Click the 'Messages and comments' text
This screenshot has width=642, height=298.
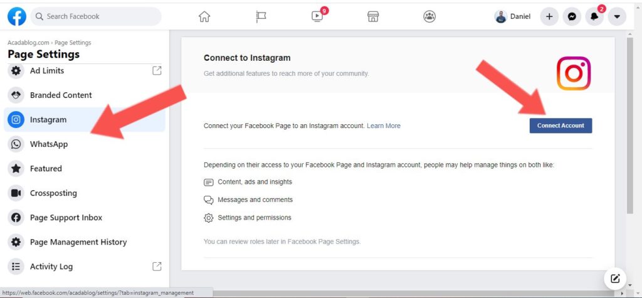(255, 200)
